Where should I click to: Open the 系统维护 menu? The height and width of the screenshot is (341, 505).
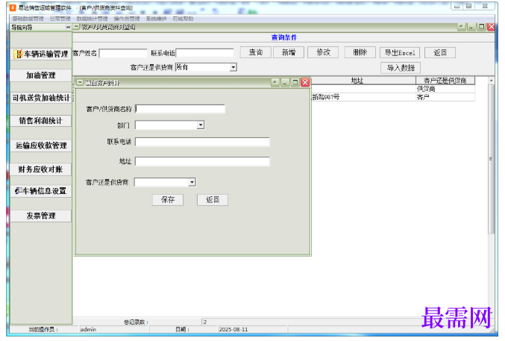point(156,19)
